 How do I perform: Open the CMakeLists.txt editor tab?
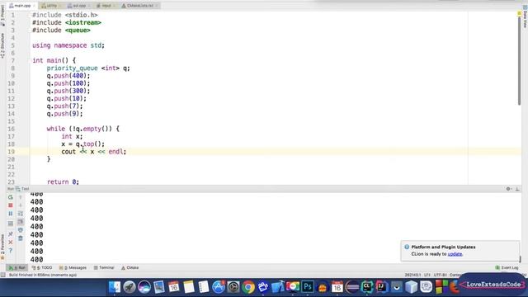click(x=139, y=6)
